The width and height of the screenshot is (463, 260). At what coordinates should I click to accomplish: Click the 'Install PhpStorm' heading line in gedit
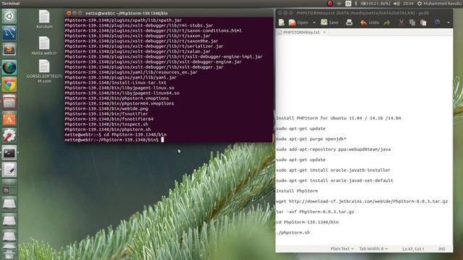click(297, 191)
